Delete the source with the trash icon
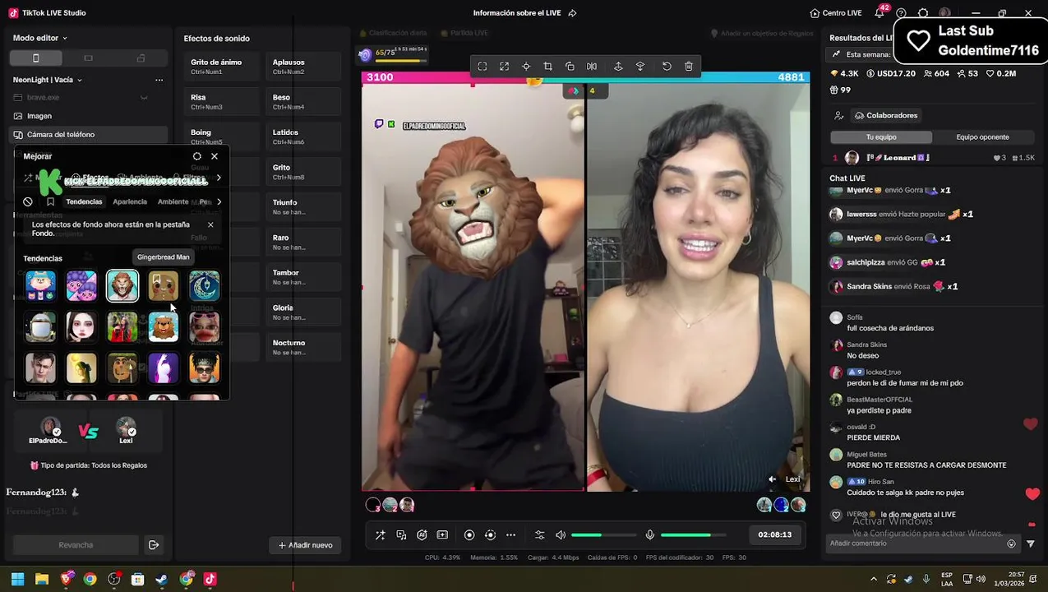This screenshot has height=592, width=1048. (x=689, y=67)
